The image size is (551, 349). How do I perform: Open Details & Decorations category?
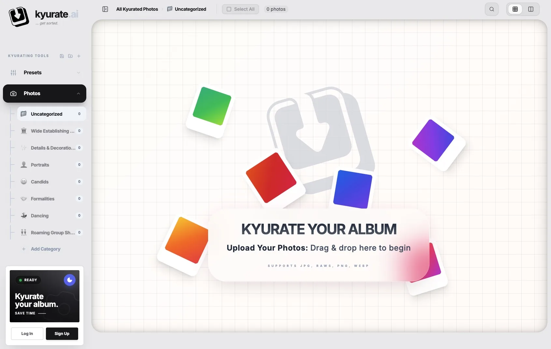pos(52,148)
